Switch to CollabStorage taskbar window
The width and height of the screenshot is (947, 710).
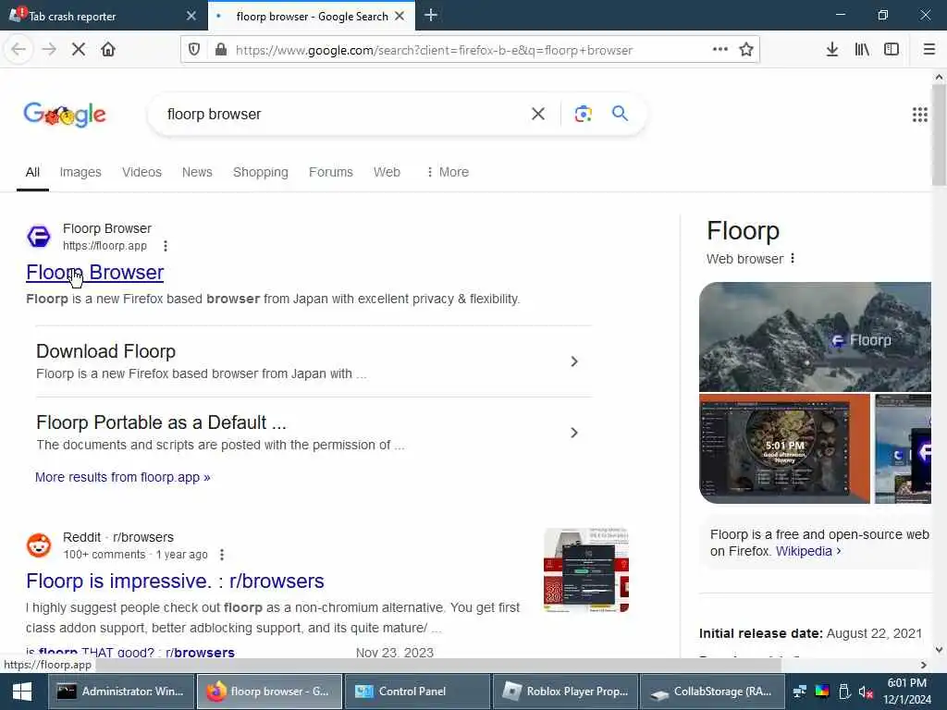[x=713, y=692]
